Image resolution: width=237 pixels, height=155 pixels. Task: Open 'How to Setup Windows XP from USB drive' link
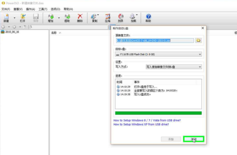(141, 124)
